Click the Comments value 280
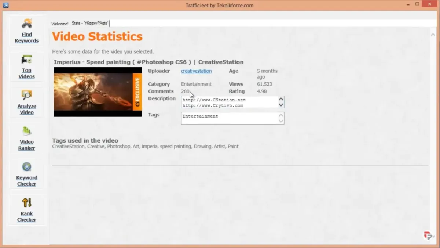This screenshot has width=440, height=248. pyautogui.click(x=185, y=91)
